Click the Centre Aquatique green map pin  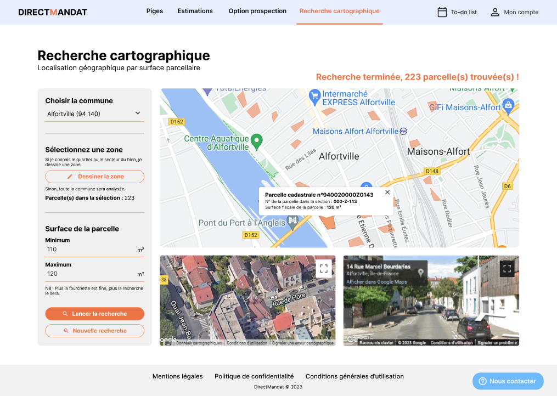click(256, 142)
